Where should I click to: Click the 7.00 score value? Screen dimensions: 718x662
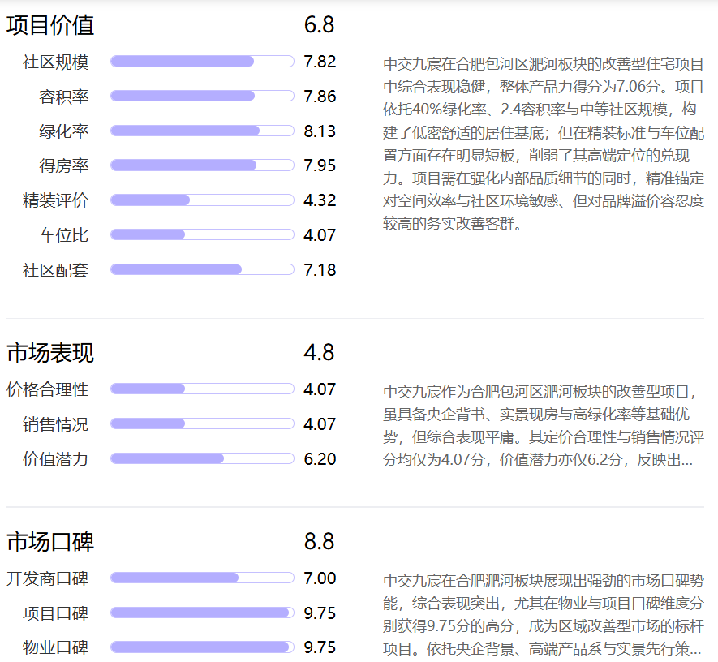320,578
